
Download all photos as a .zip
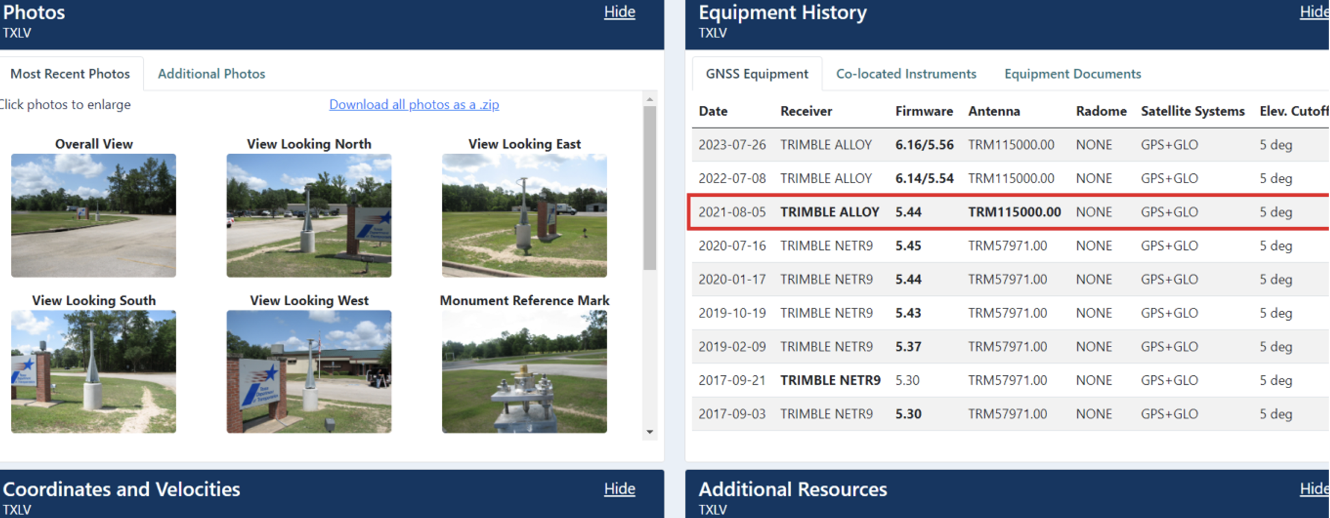pyautogui.click(x=413, y=105)
